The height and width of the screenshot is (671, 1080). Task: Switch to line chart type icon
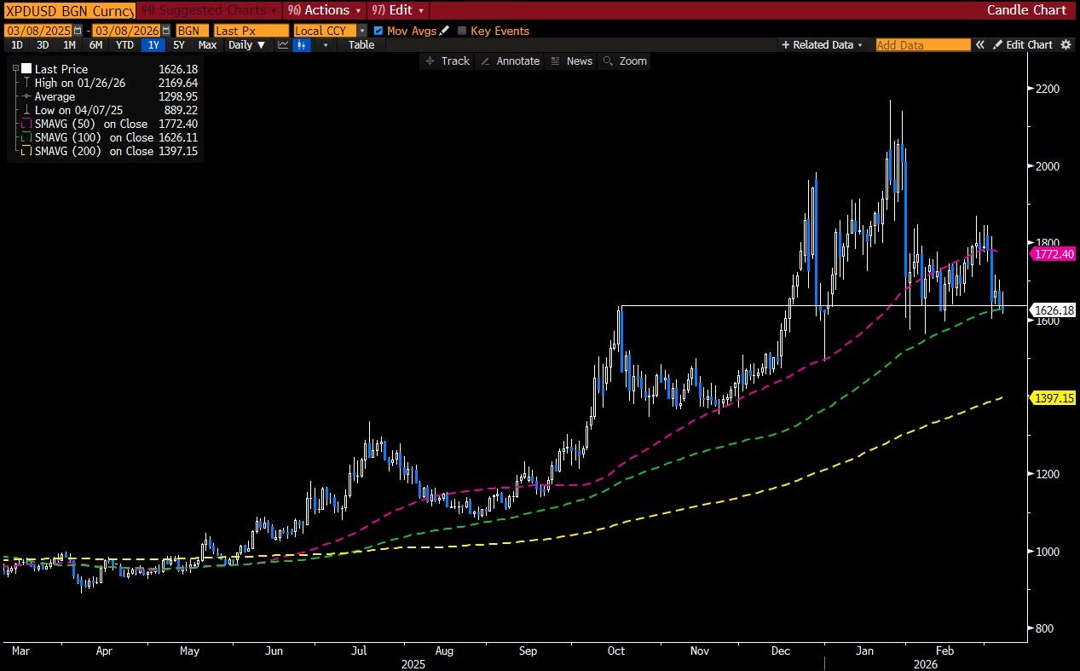(283, 45)
